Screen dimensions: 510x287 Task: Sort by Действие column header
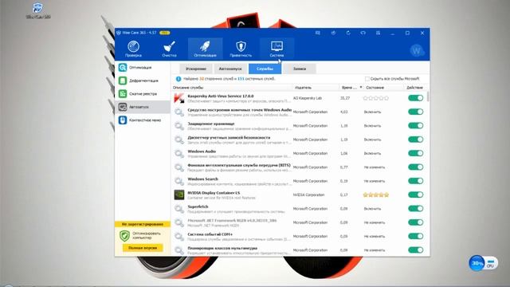tap(414, 88)
